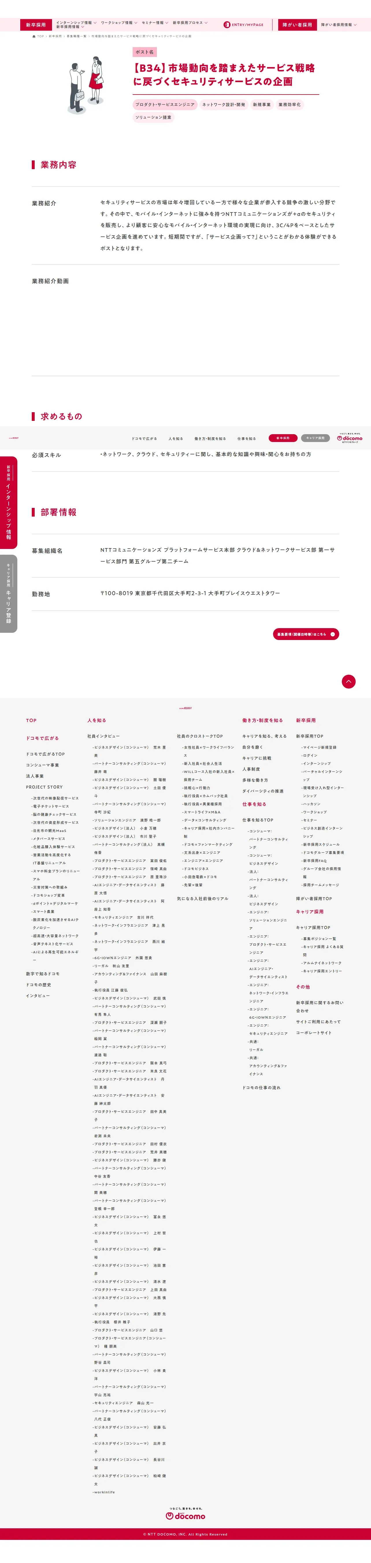Select the ネットワーク設計・開発 tag
371x1563 pixels.
(x=224, y=104)
